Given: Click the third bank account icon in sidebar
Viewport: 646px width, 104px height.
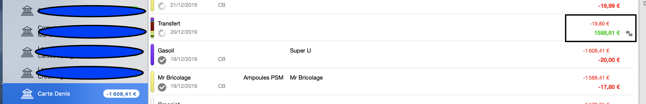Looking at the screenshot, I should pyautogui.click(x=27, y=52).
